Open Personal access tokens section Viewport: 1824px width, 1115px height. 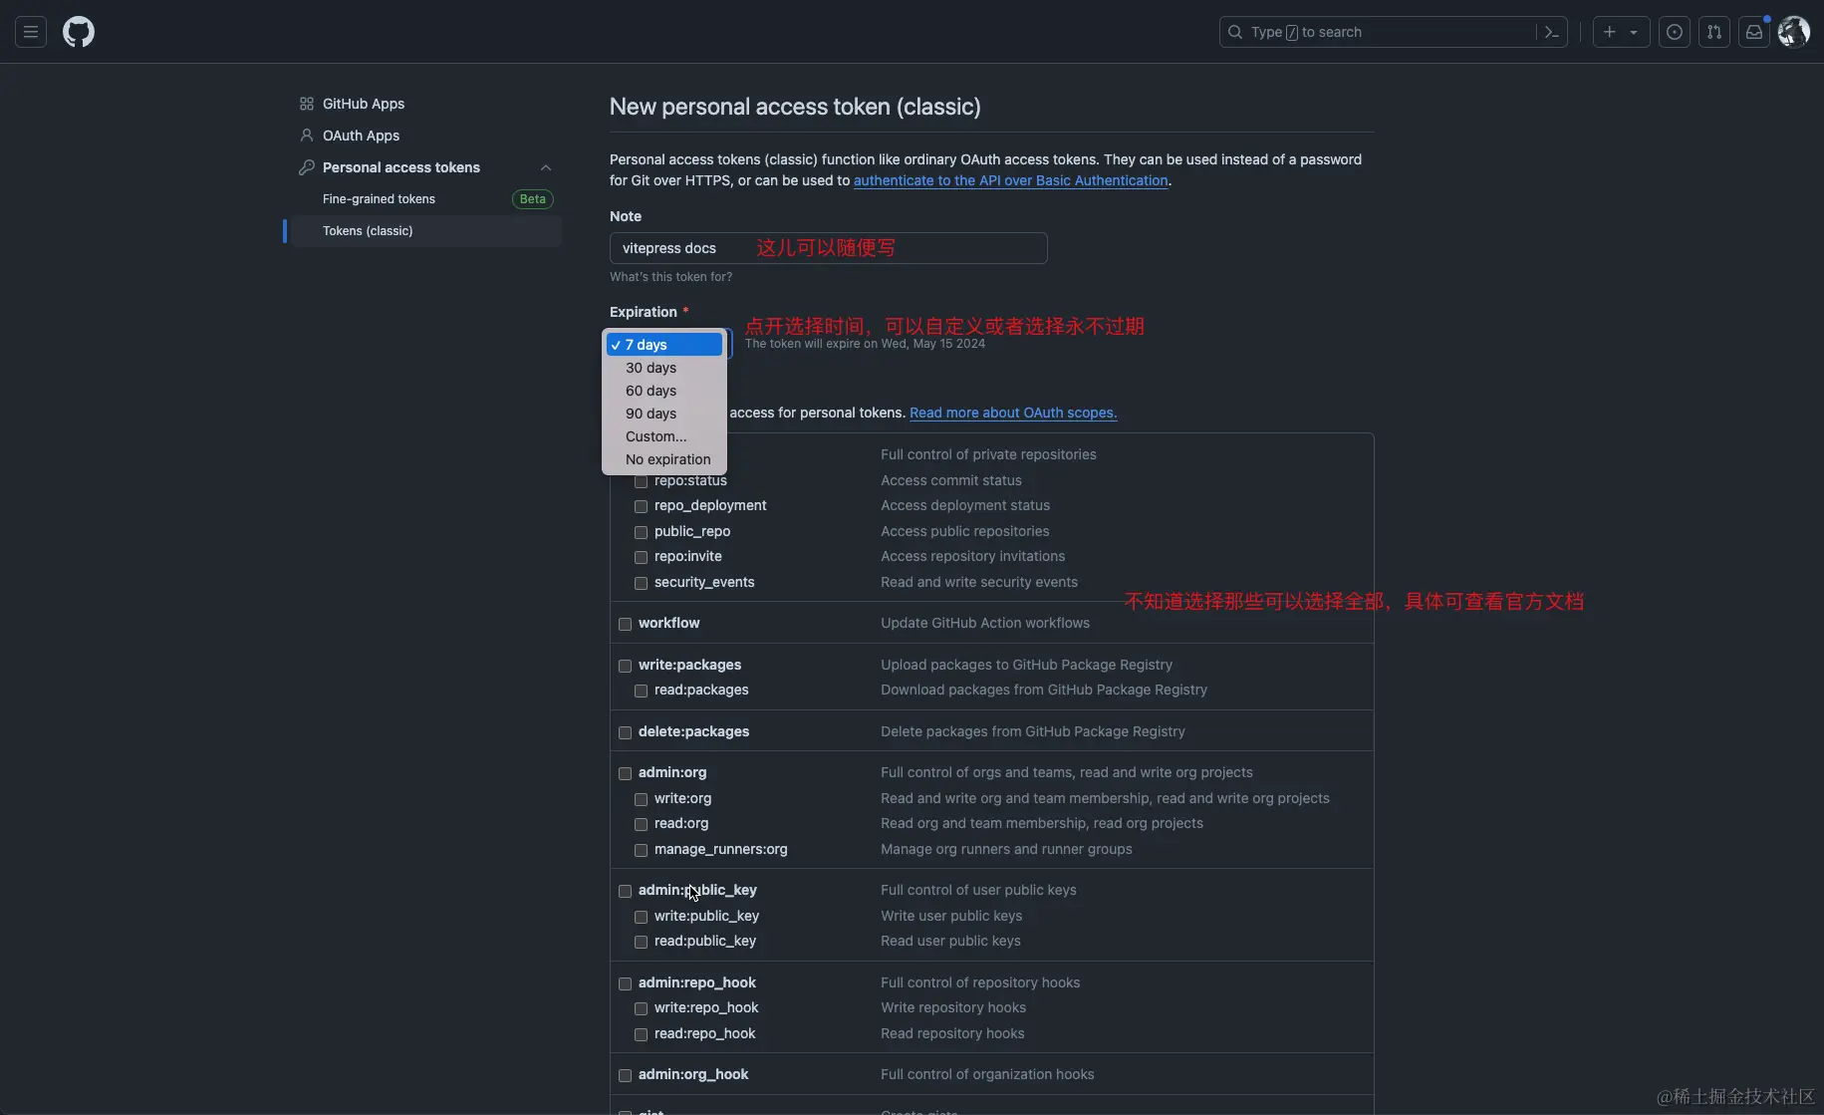click(x=401, y=167)
